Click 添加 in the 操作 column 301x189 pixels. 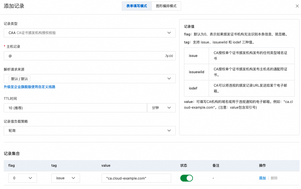(x=262, y=178)
